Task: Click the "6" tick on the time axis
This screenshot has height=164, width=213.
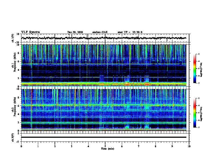Action: tap(122, 146)
